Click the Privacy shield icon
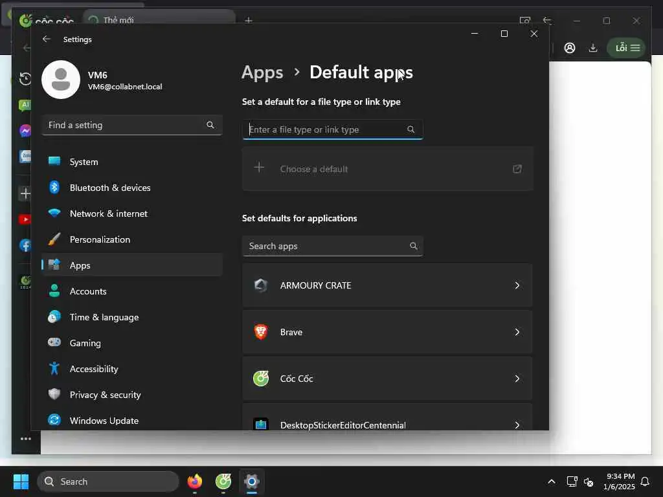The width and height of the screenshot is (663, 497). 54,394
